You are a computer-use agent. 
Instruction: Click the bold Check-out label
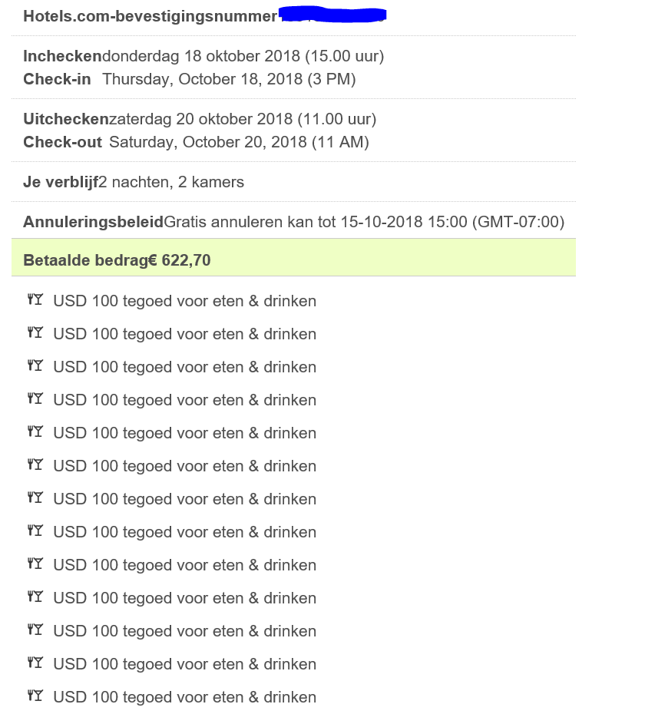(62, 142)
